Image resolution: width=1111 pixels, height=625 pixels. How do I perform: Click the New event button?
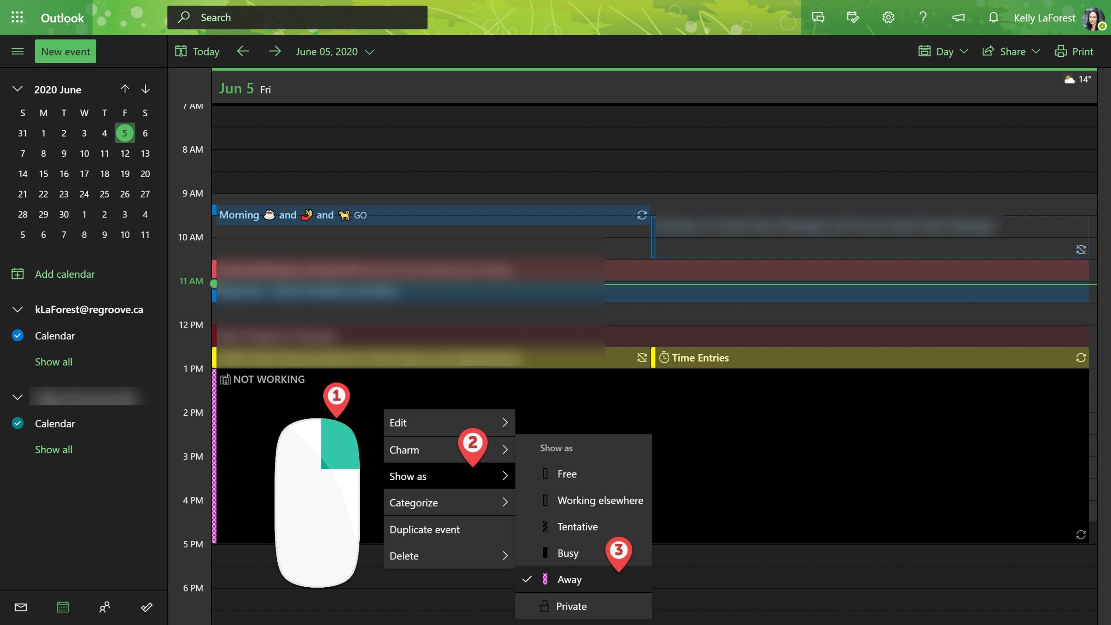66,51
